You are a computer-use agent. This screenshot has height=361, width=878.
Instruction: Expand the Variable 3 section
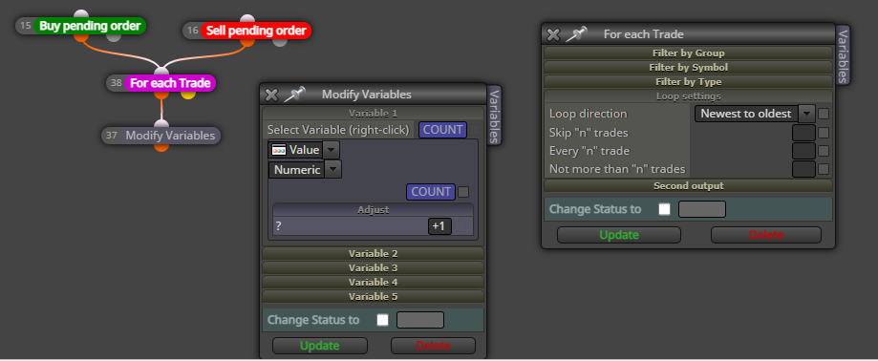[373, 267]
